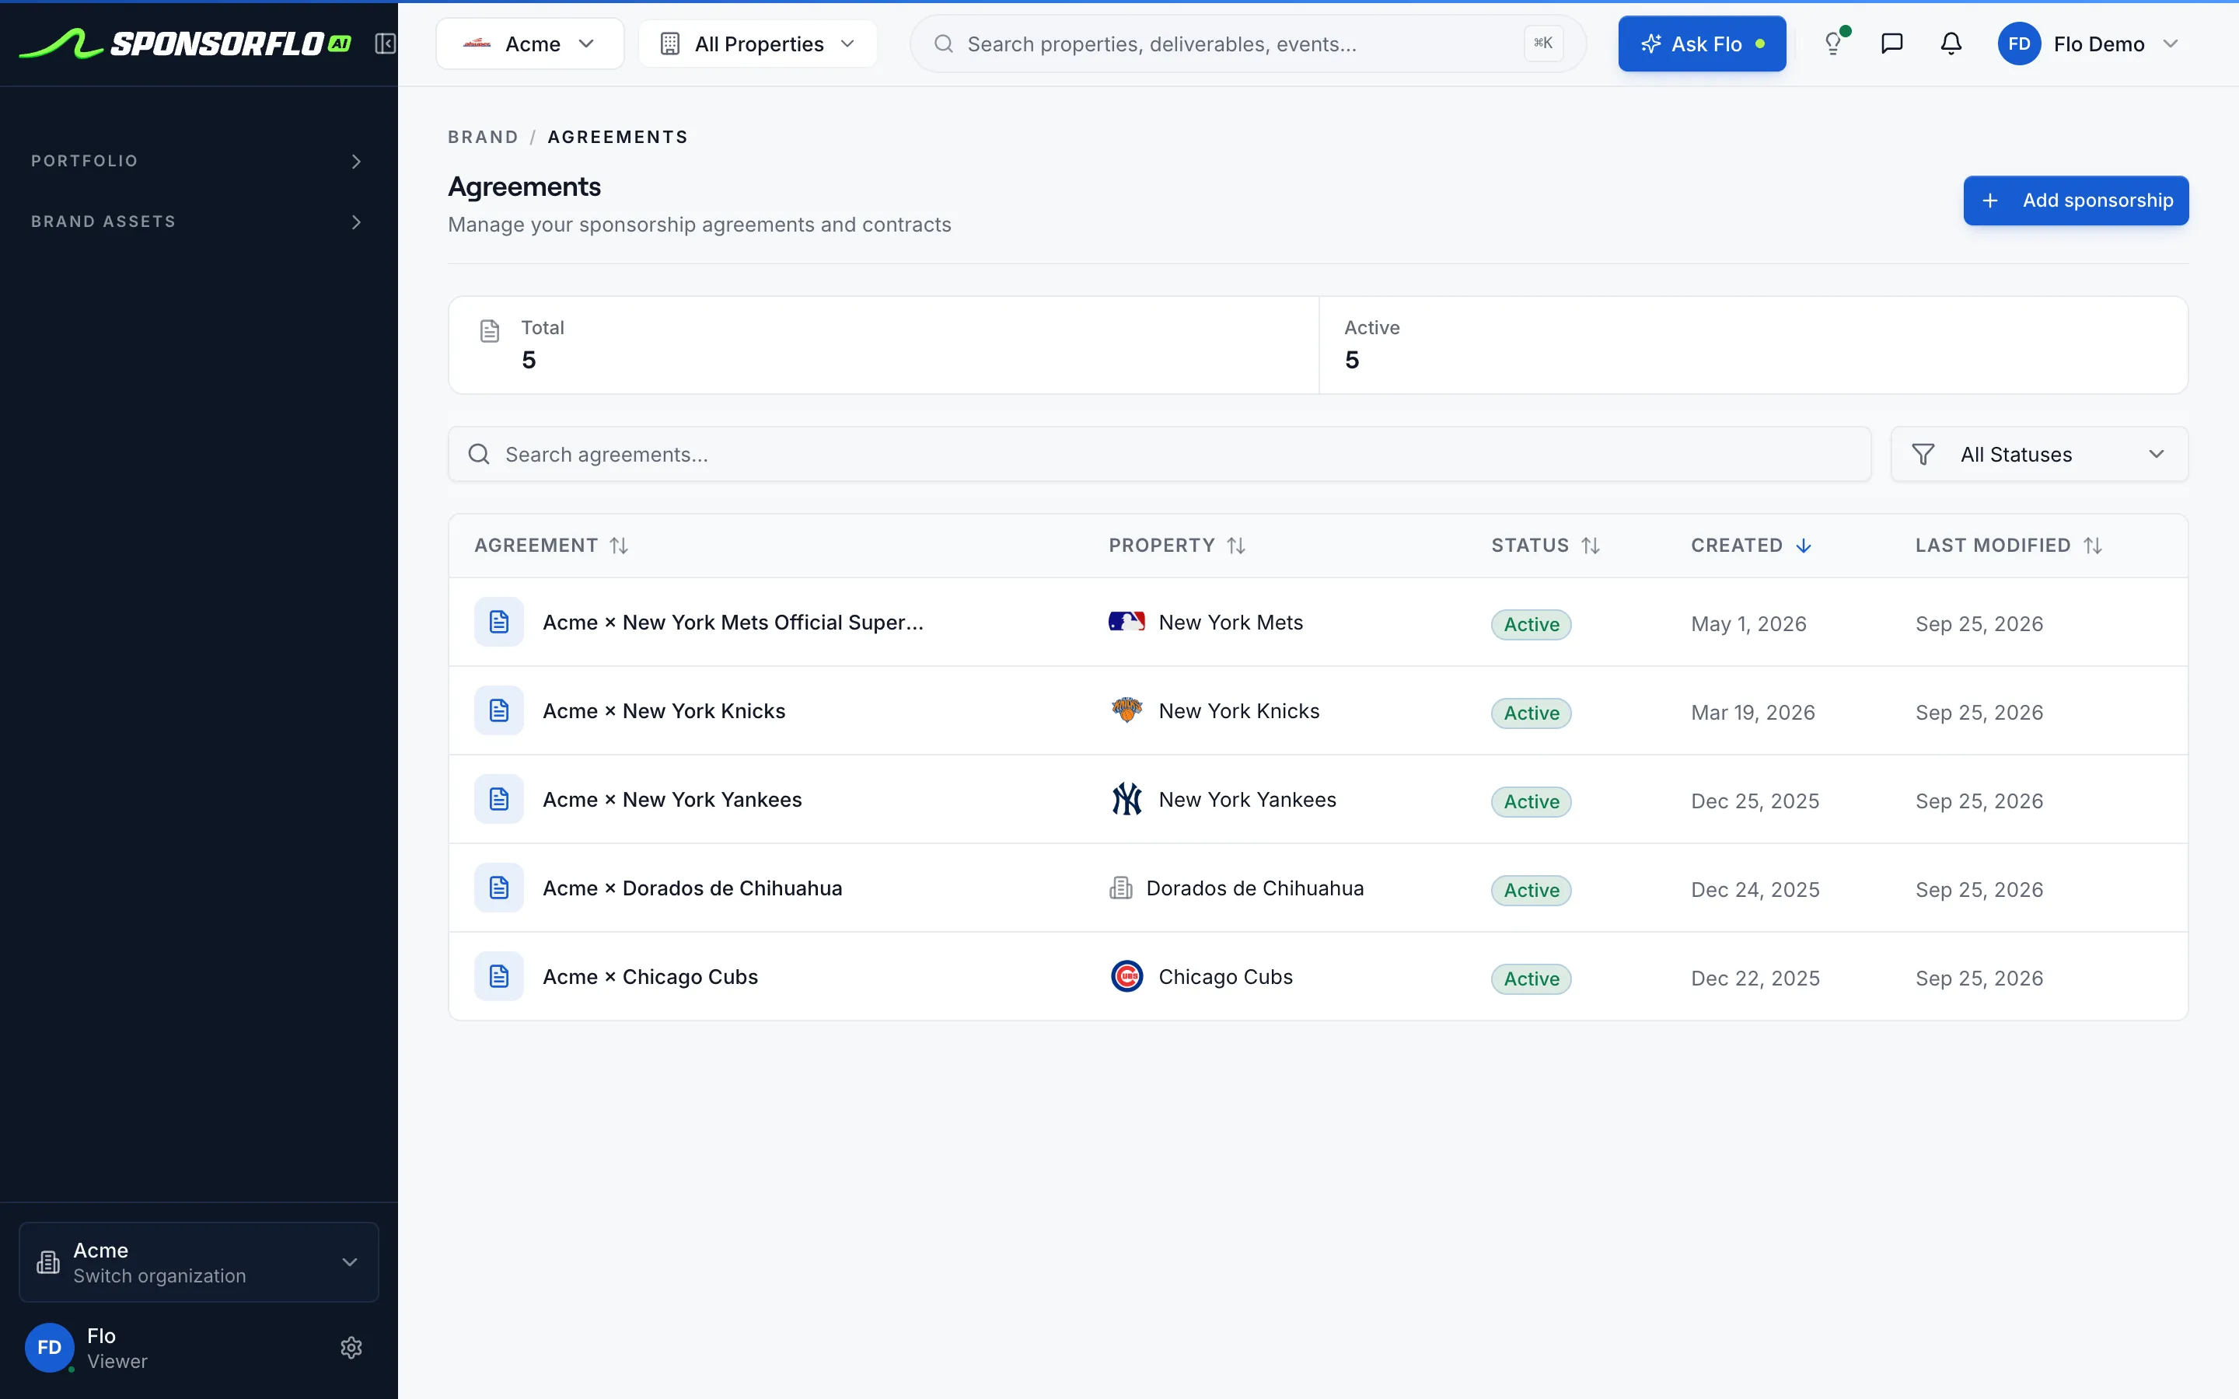The width and height of the screenshot is (2239, 1399).
Task: Click the Active badge in the Chicago Cubs row
Action: pyautogui.click(x=1530, y=978)
